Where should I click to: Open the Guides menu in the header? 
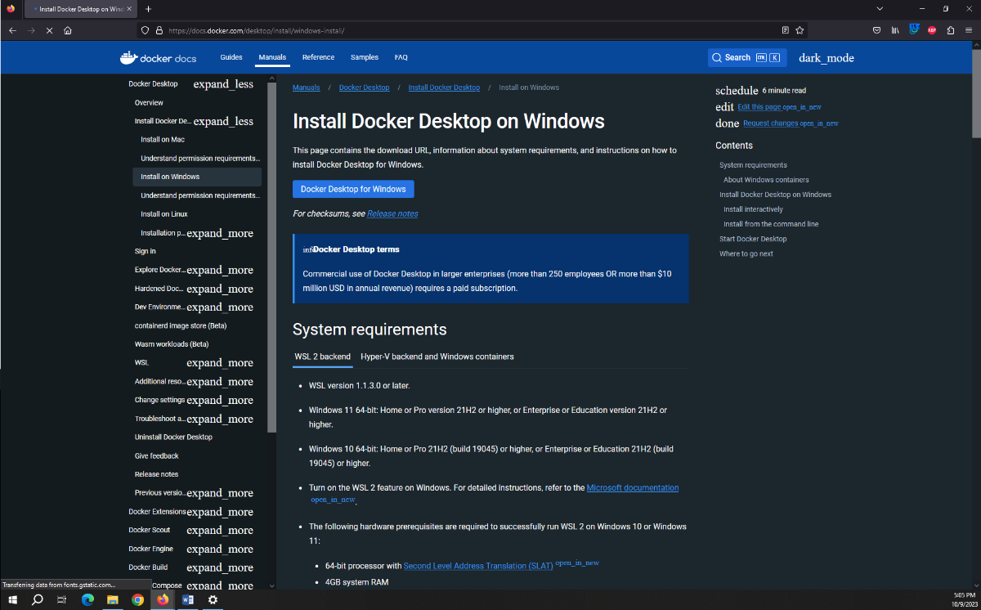[231, 57]
